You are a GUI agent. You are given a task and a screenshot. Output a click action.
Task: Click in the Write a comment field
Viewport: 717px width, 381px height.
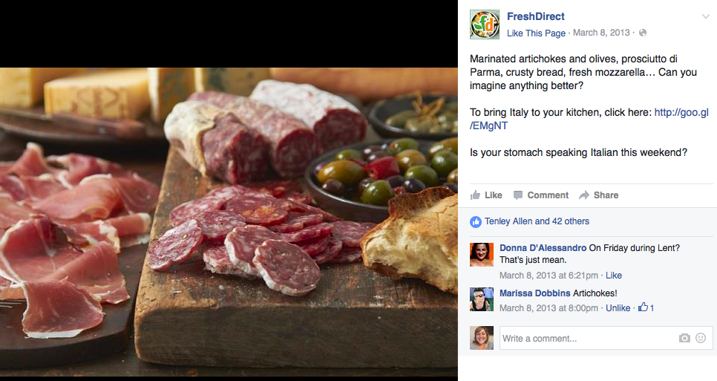click(x=586, y=339)
